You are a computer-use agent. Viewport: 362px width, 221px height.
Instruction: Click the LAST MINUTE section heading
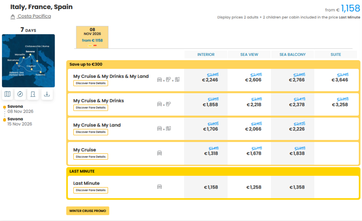82,171
